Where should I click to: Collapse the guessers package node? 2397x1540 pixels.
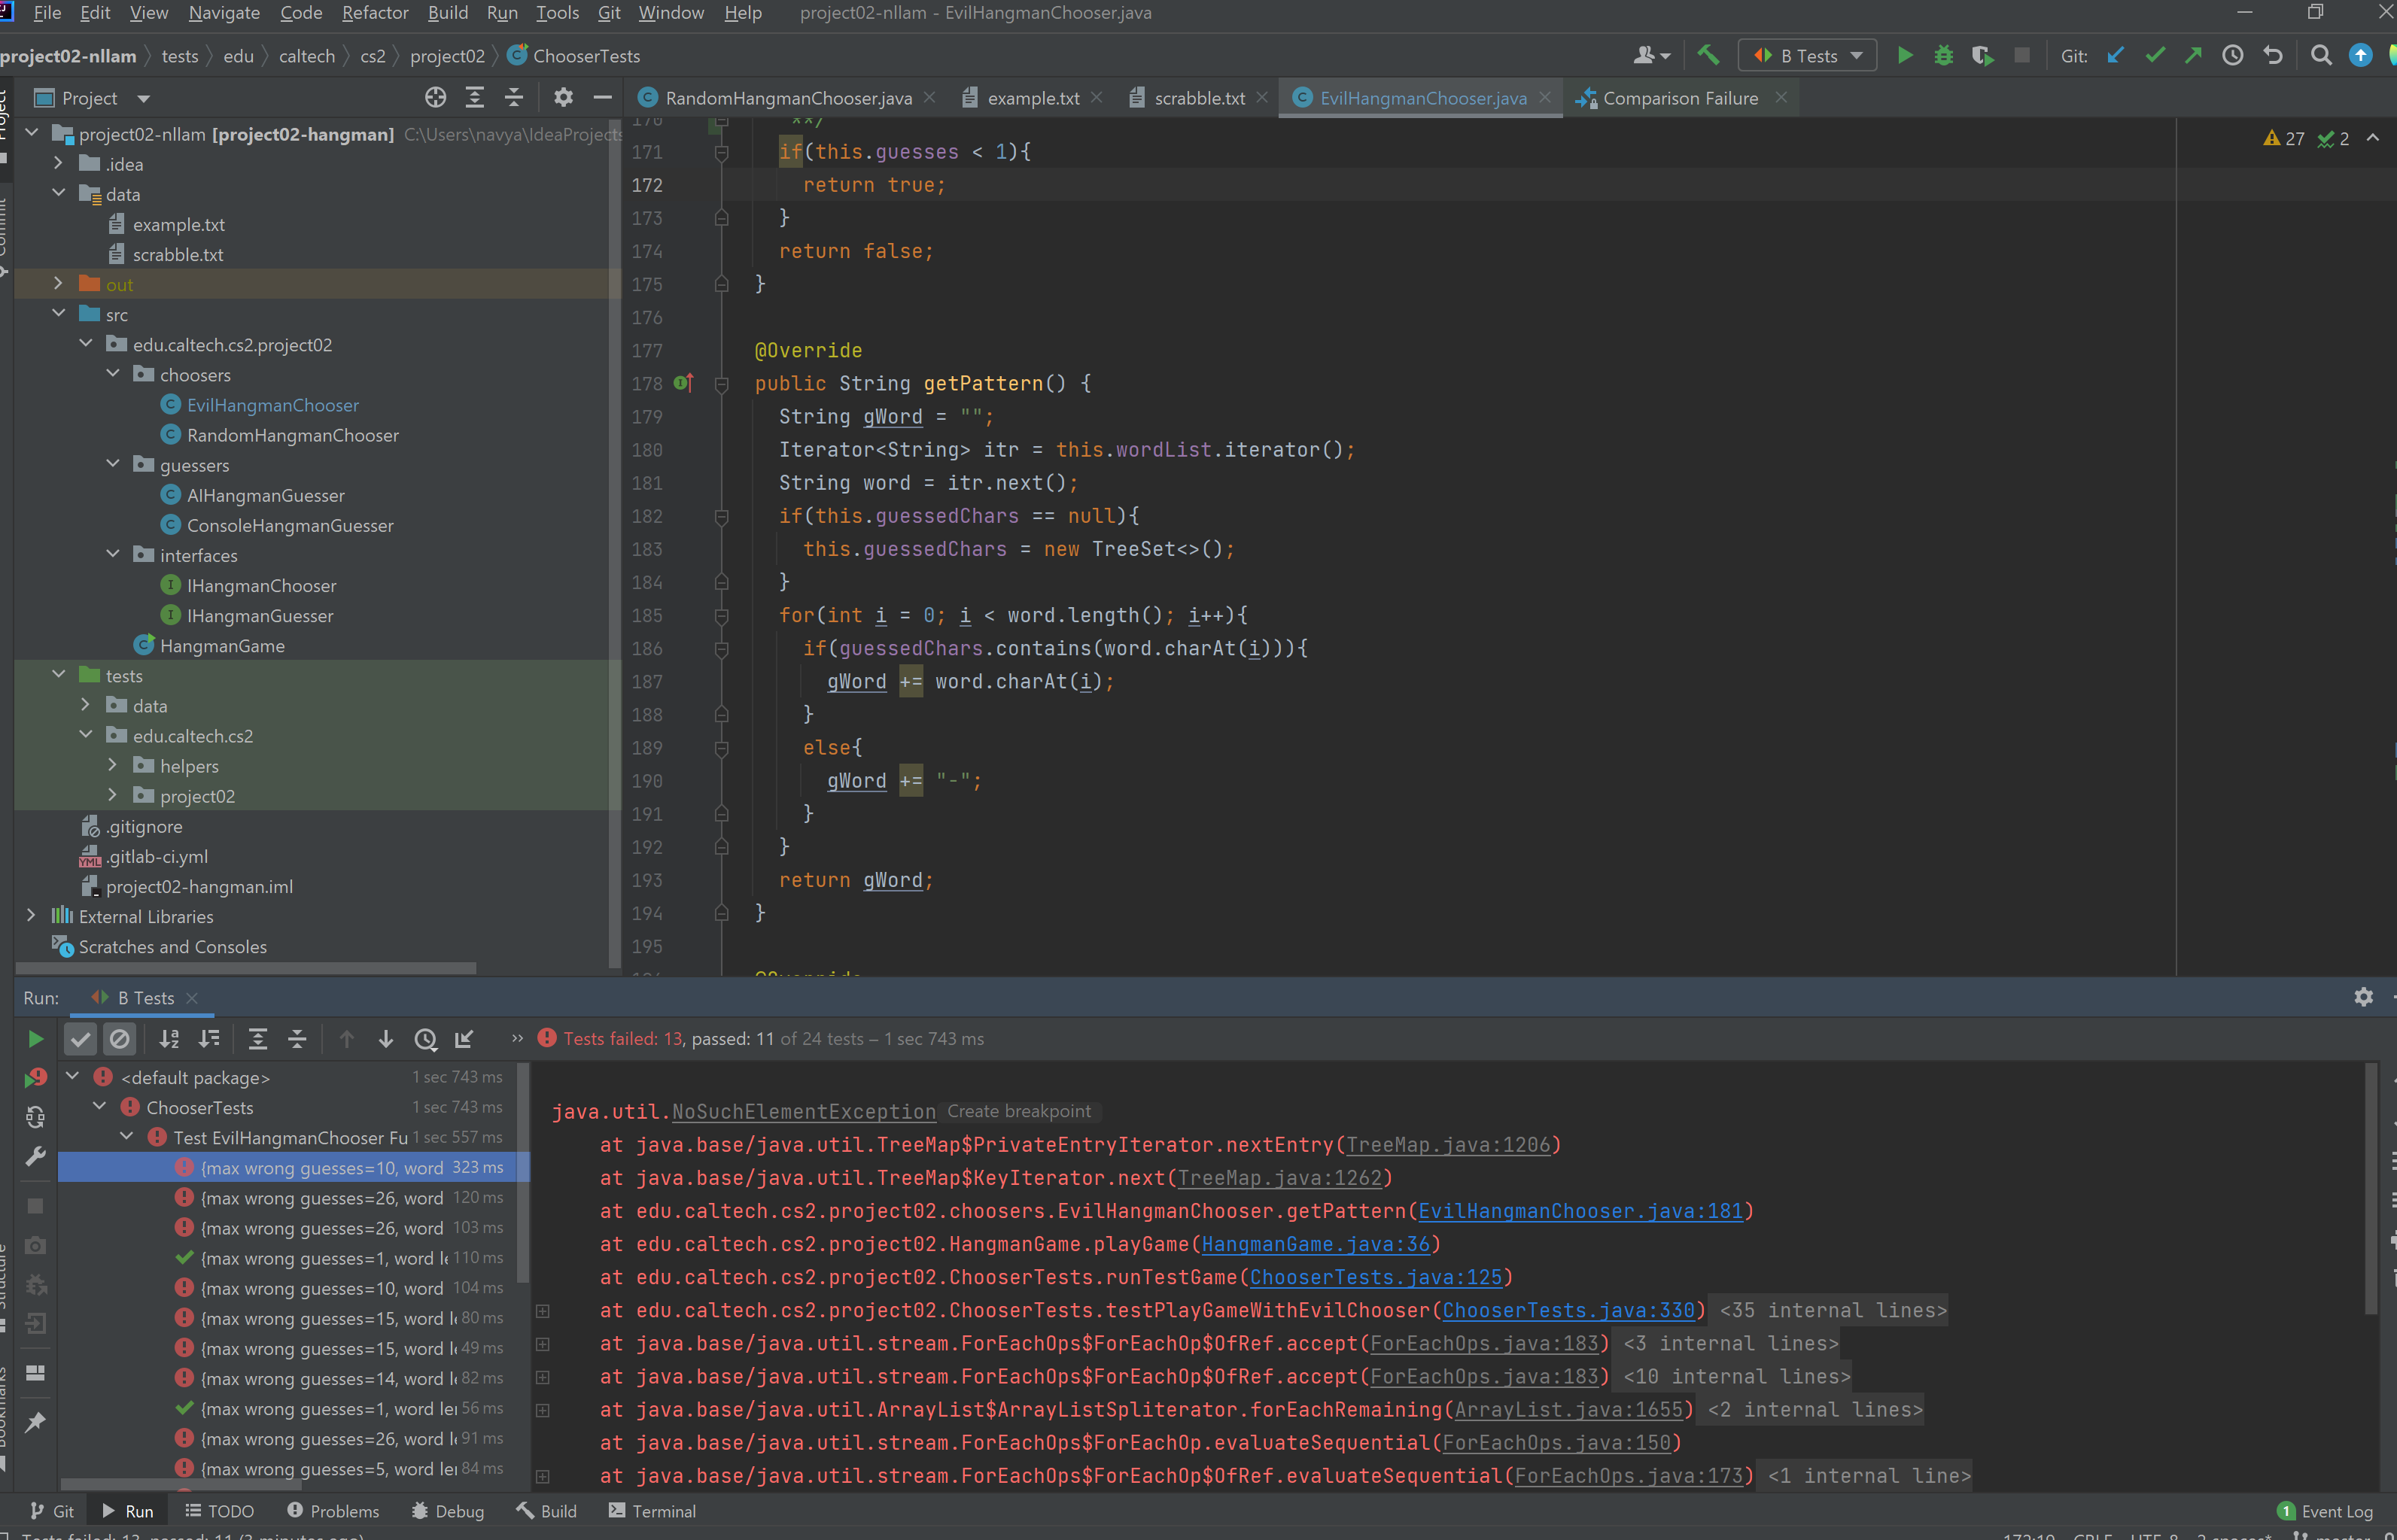click(x=113, y=465)
